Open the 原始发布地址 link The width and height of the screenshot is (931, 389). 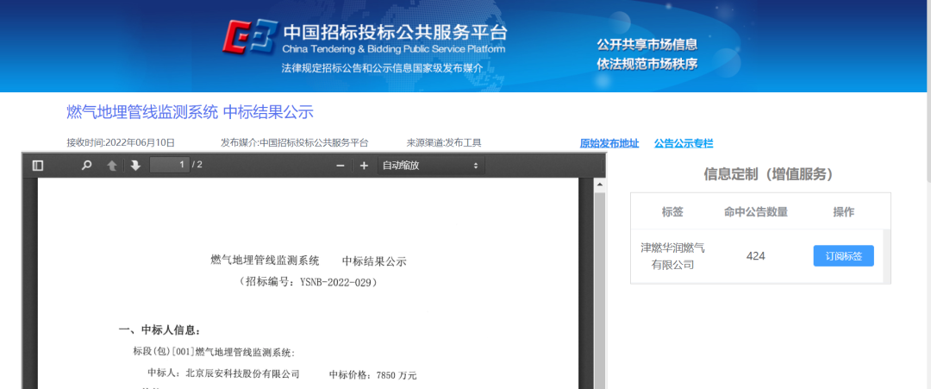click(609, 143)
